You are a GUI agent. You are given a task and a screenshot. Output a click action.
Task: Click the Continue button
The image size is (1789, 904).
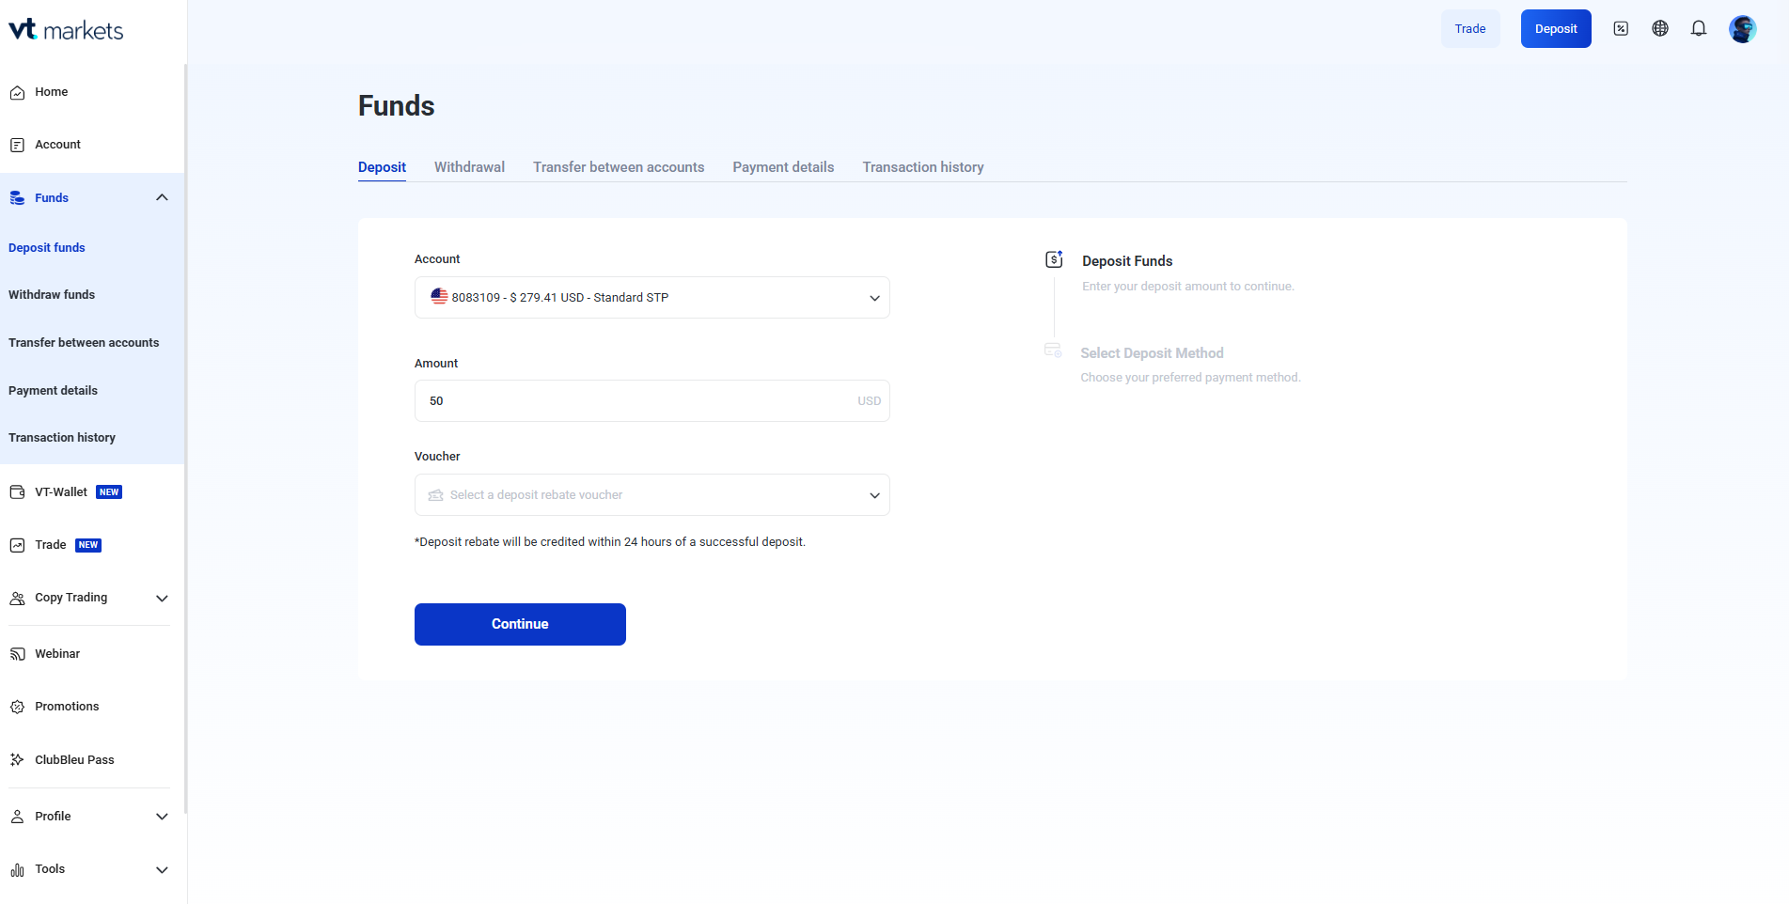click(x=520, y=625)
